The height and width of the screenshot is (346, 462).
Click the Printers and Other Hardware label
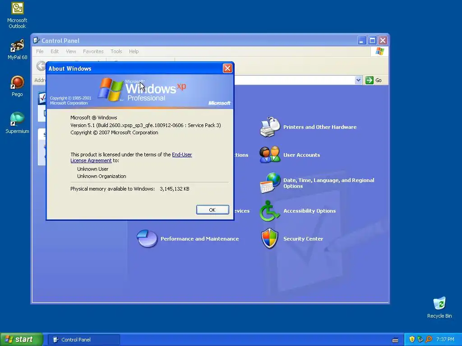coord(320,127)
